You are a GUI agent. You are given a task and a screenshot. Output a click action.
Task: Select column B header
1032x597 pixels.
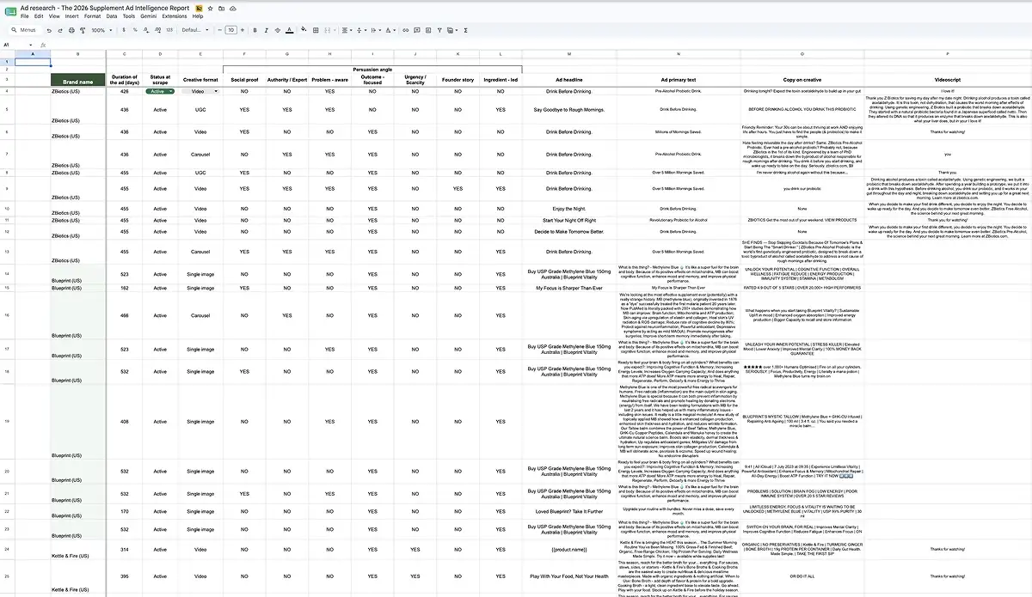(78, 54)
